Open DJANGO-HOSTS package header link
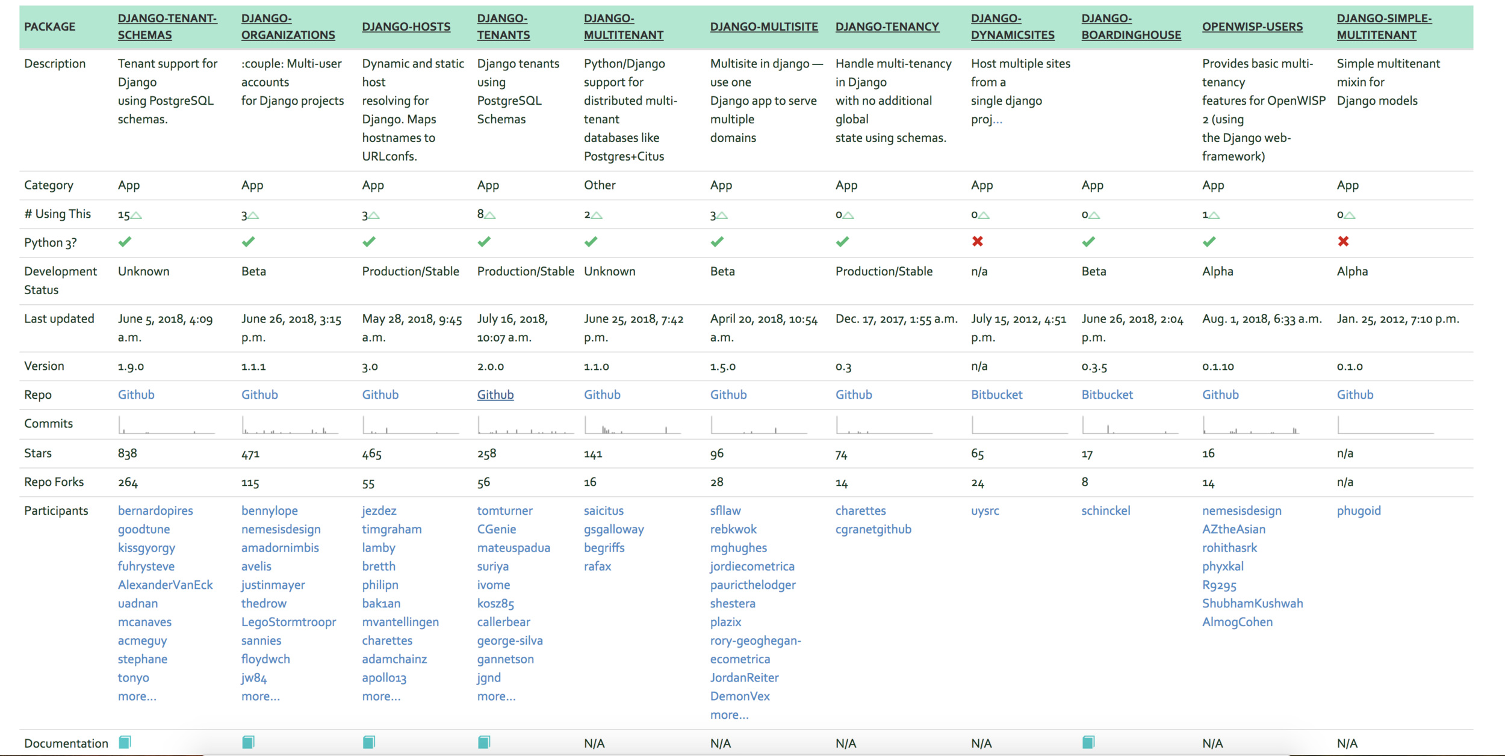 click(406, 26)
